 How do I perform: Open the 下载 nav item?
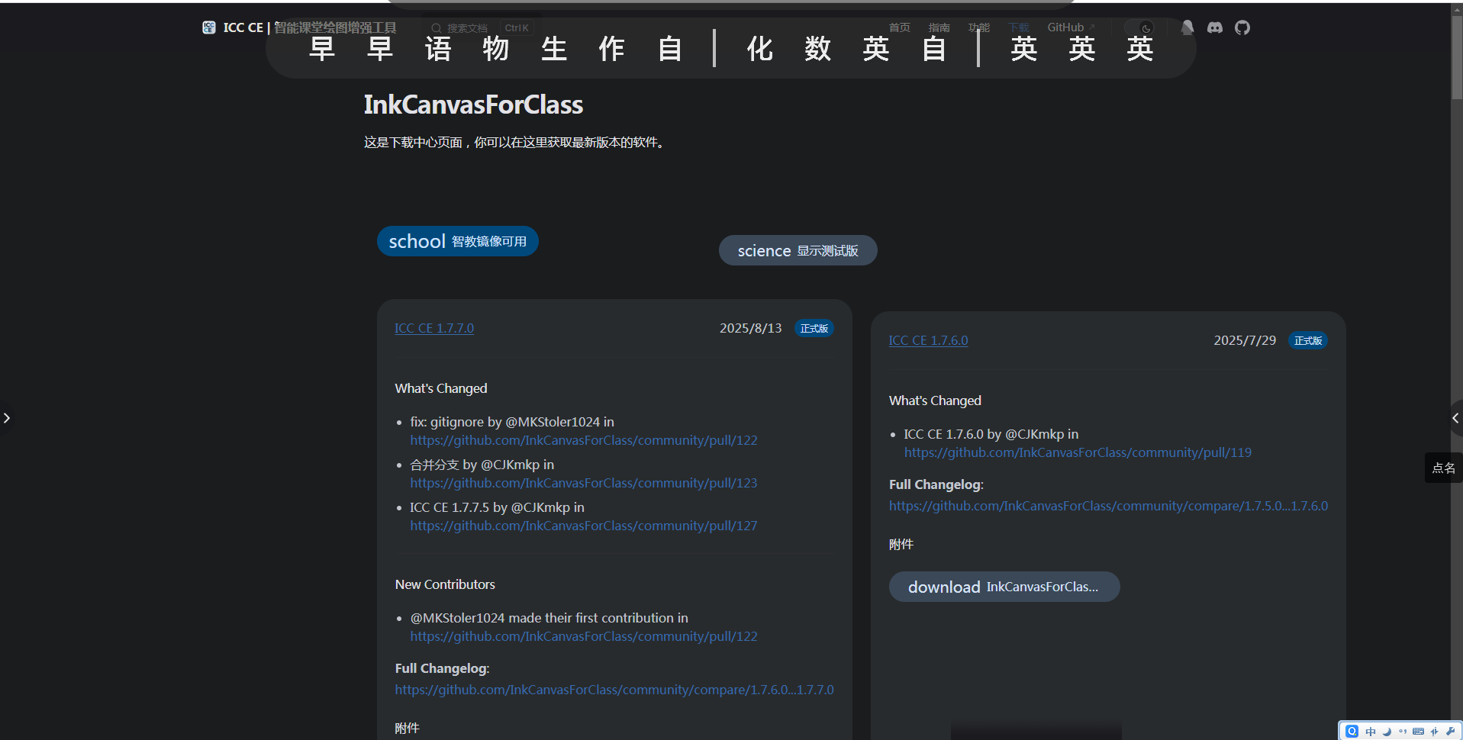point(1019,27)
